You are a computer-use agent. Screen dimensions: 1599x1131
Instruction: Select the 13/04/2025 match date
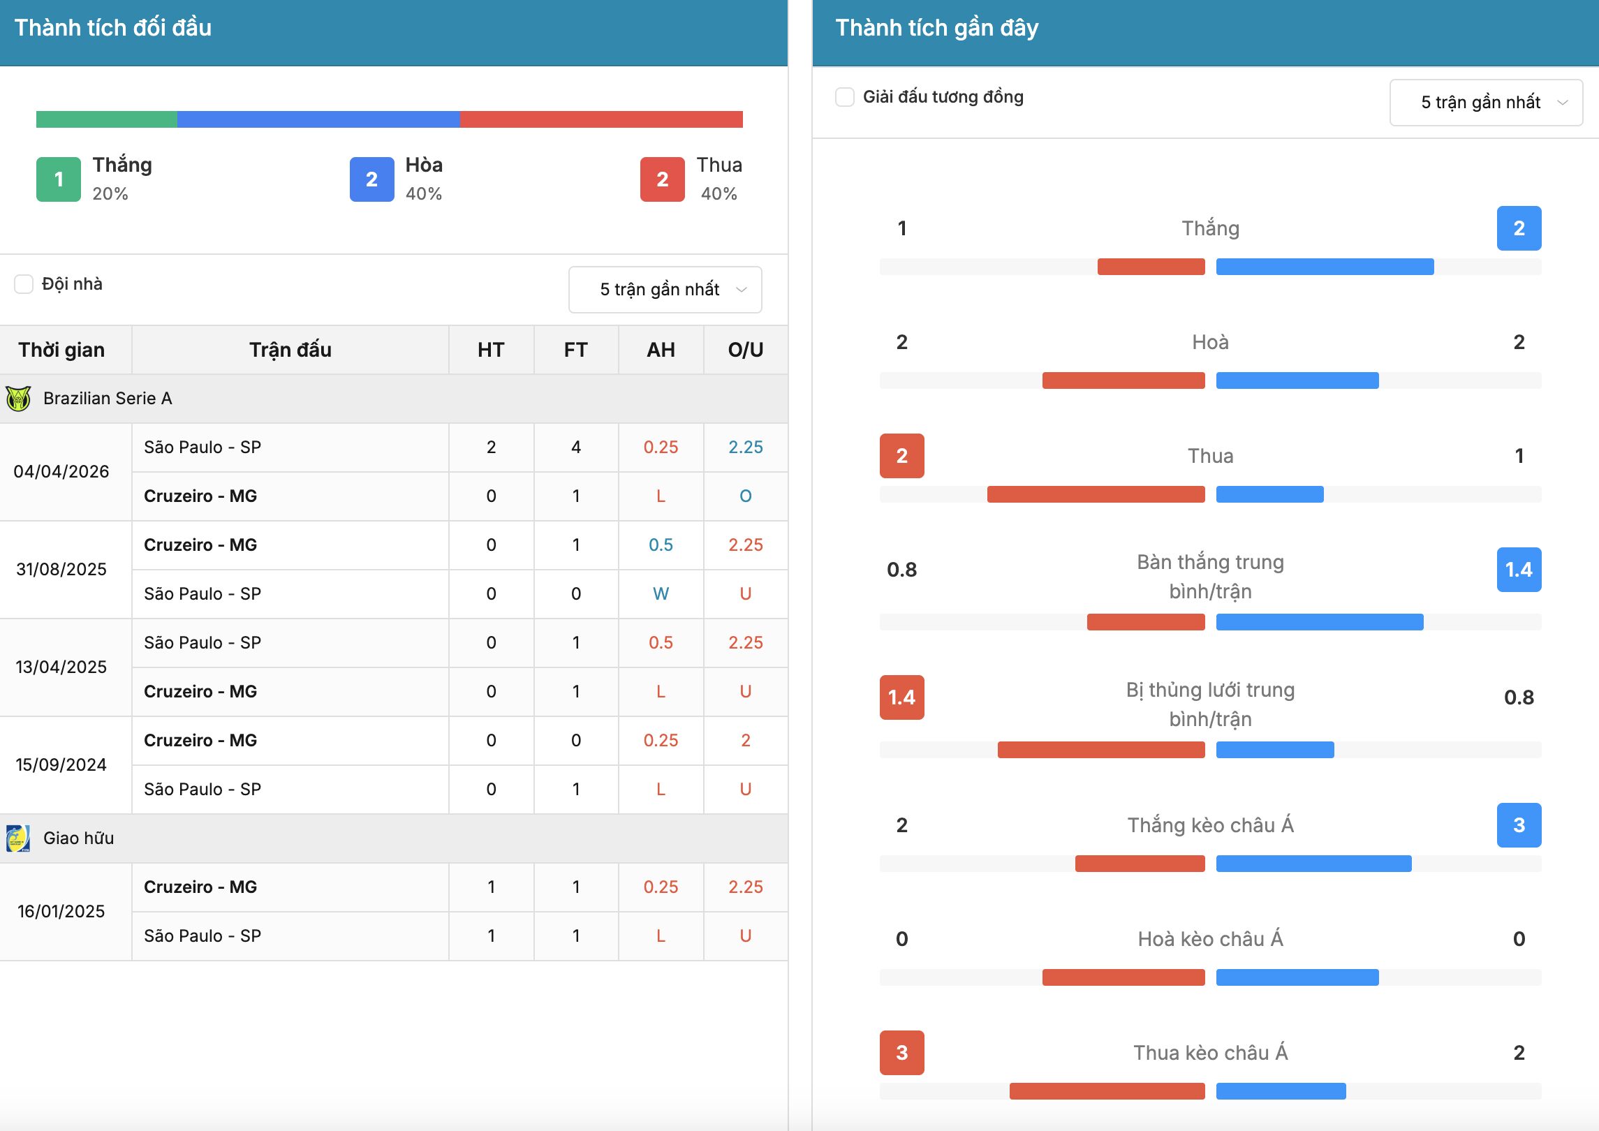61,667
